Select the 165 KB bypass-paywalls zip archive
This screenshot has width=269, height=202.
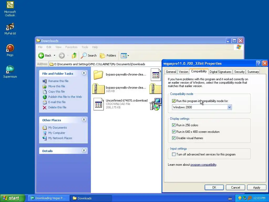[x=98, y=88]
